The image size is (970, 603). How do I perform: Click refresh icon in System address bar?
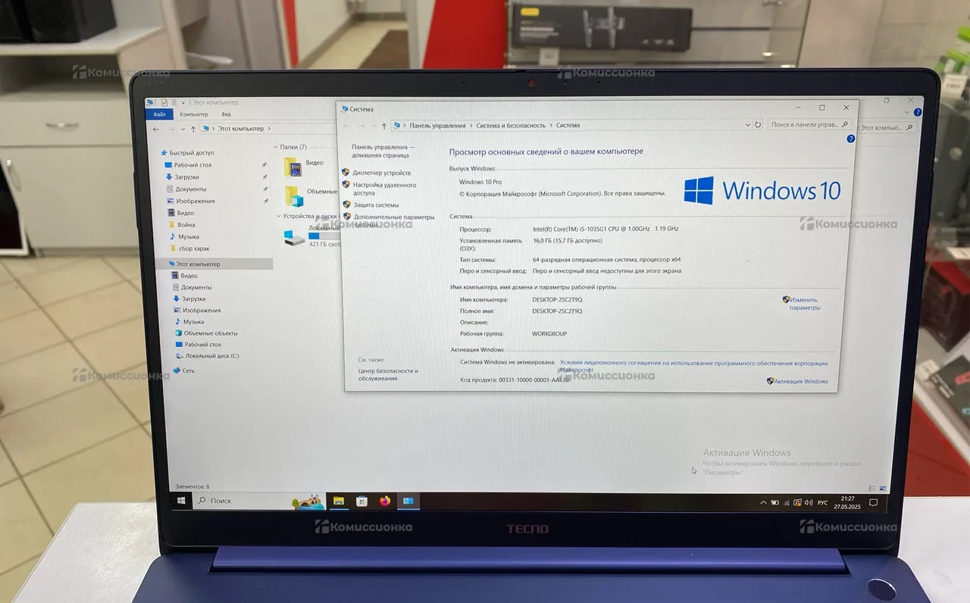point(758,125)
